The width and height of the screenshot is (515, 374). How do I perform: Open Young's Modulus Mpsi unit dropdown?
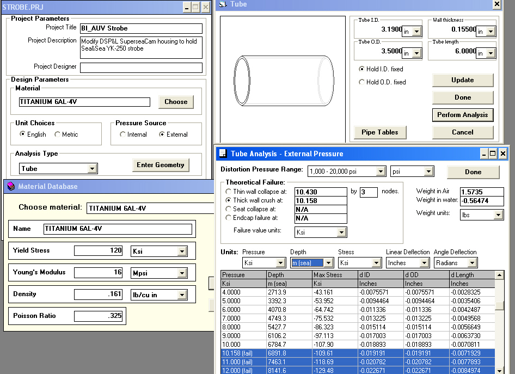point(182,273)
